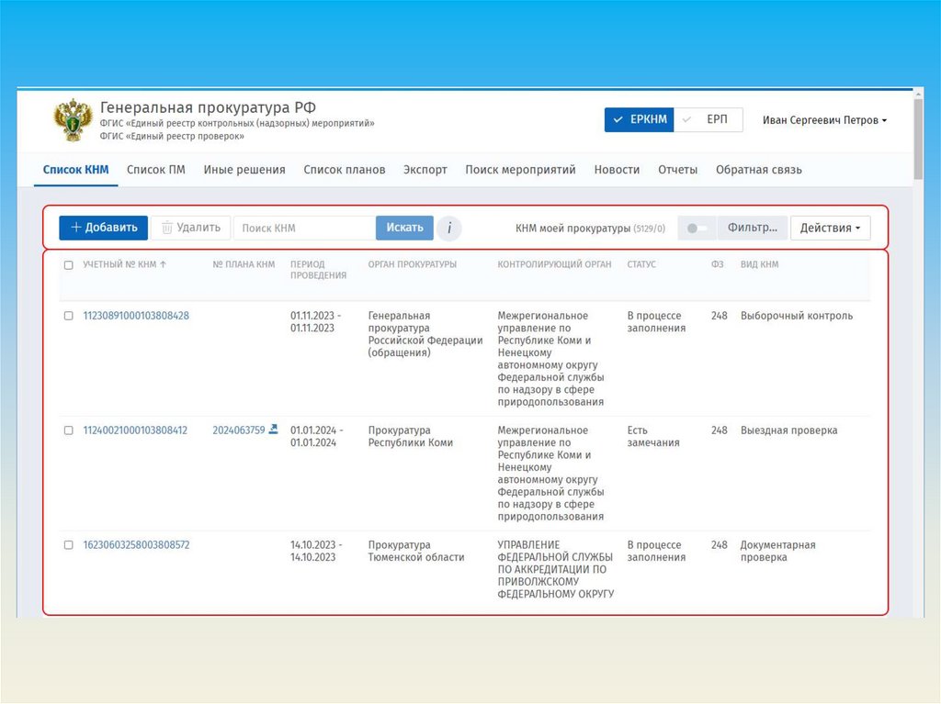Screen dimensions: 941x704
Task: Click the period 14.10.2023 - 14.10.2023
Action: (316, 551)
